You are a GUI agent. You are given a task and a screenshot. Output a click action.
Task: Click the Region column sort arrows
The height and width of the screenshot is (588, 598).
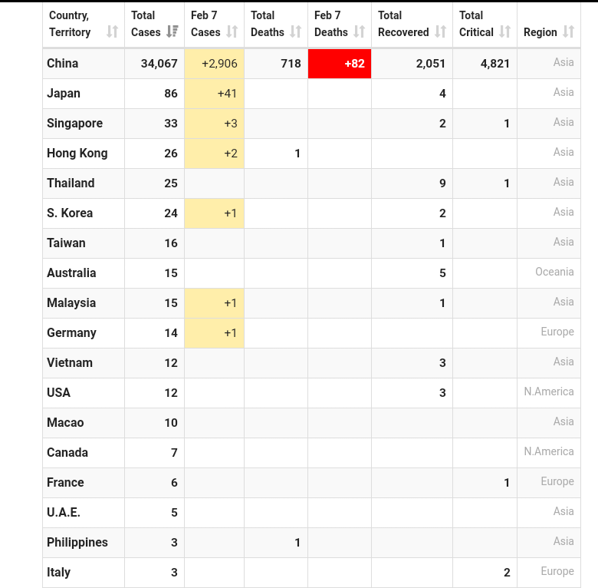[569, 31]
